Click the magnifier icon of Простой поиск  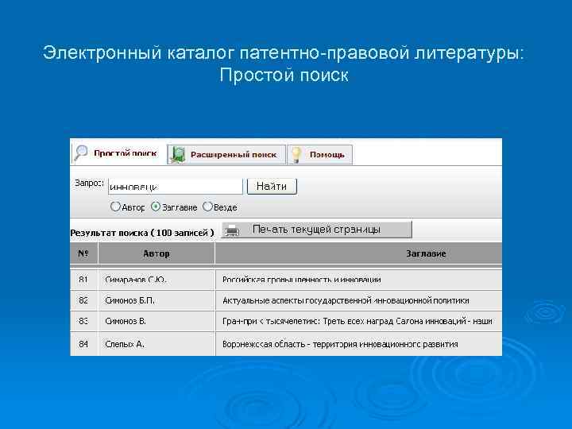pos(80,153)
